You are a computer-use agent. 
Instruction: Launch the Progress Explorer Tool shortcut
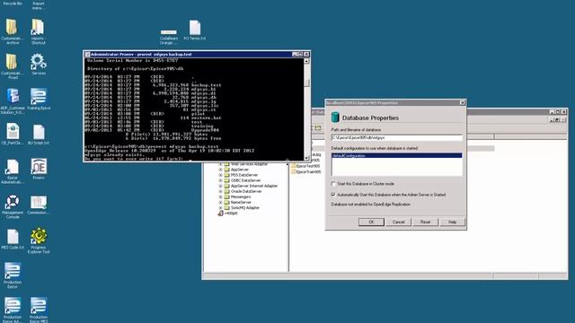tap(39, 240)
